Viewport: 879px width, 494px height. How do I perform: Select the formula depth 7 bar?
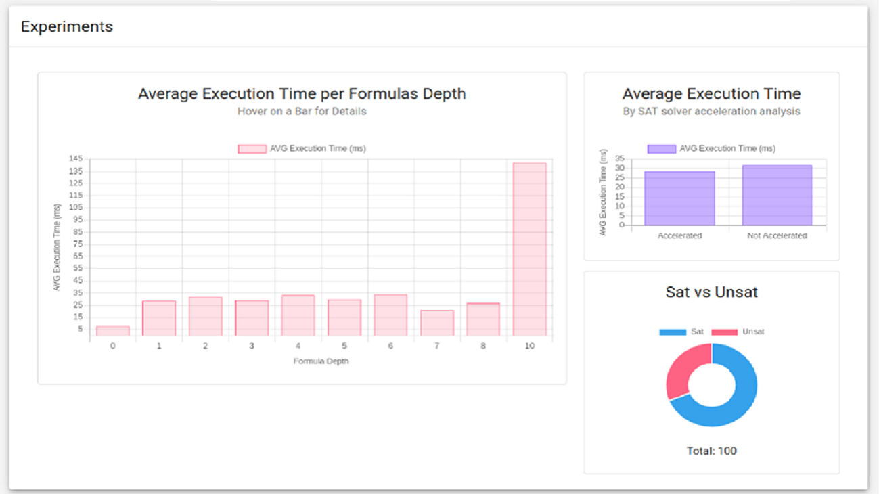point(437,323)
